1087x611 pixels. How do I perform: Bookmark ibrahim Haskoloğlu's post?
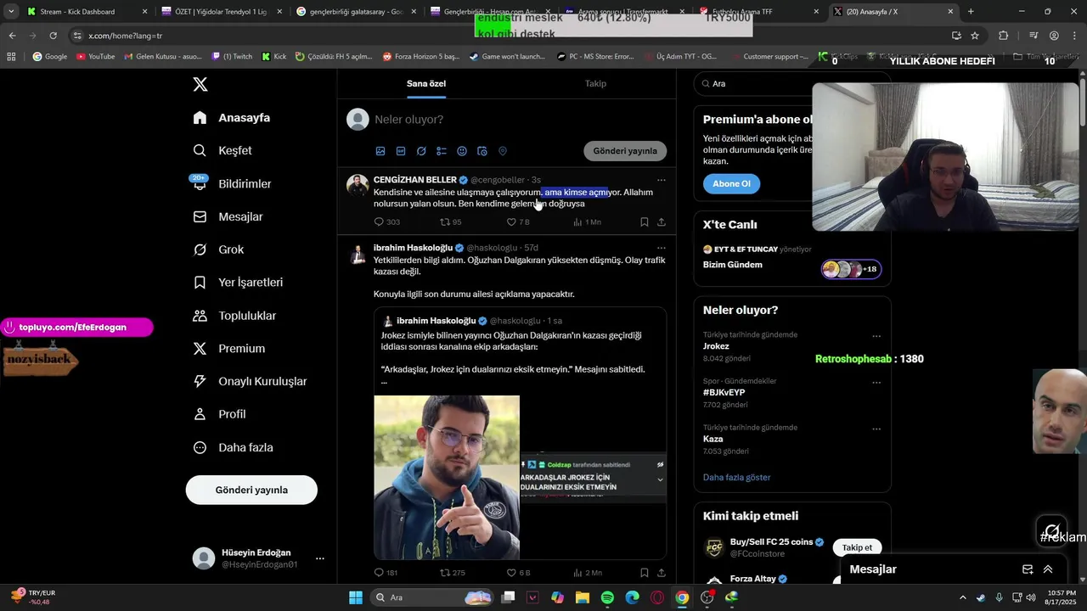coord(644,573)
